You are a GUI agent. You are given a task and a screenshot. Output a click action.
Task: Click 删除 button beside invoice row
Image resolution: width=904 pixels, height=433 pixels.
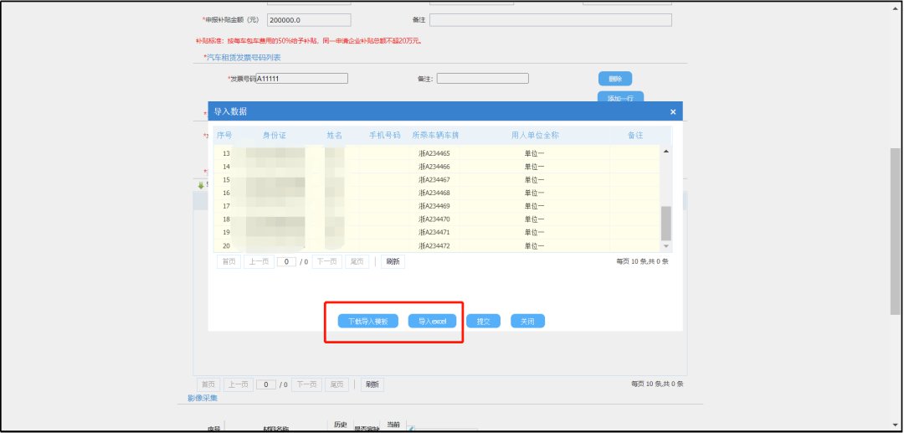614,79
